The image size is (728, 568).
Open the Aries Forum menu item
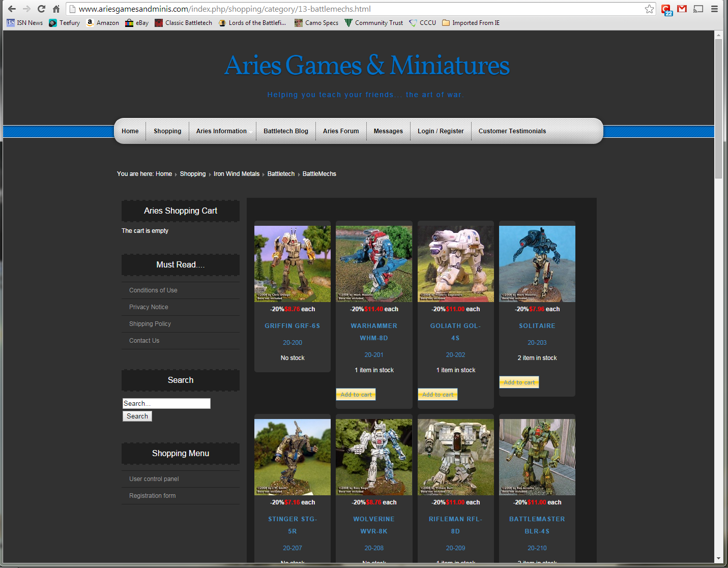[x=341, y=131]
